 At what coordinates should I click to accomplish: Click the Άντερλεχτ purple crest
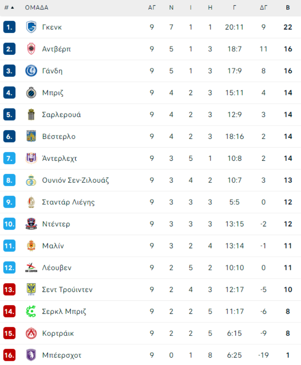point(31,158)
